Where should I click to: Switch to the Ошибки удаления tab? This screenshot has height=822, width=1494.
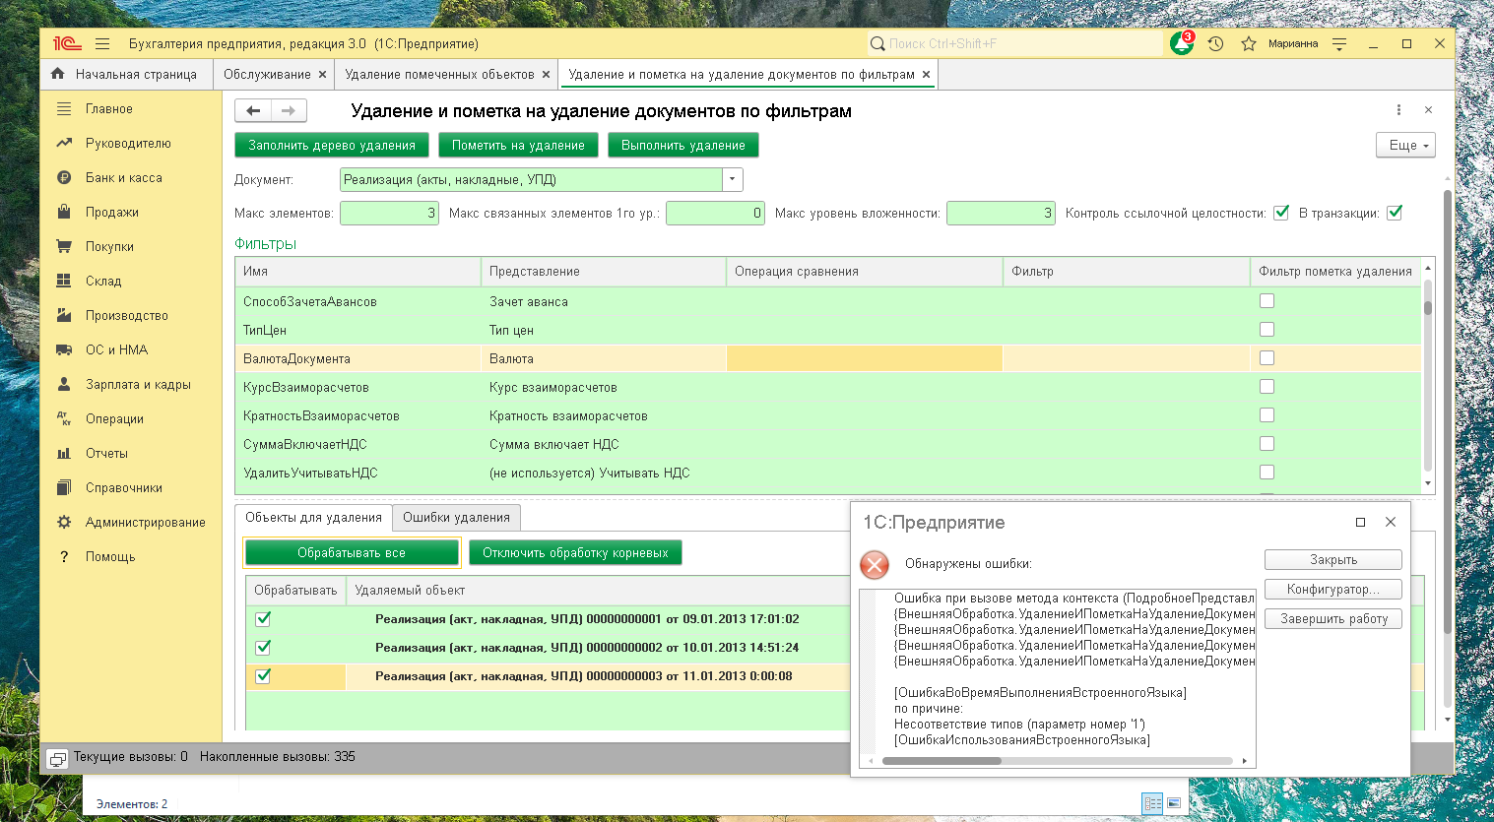456,518
